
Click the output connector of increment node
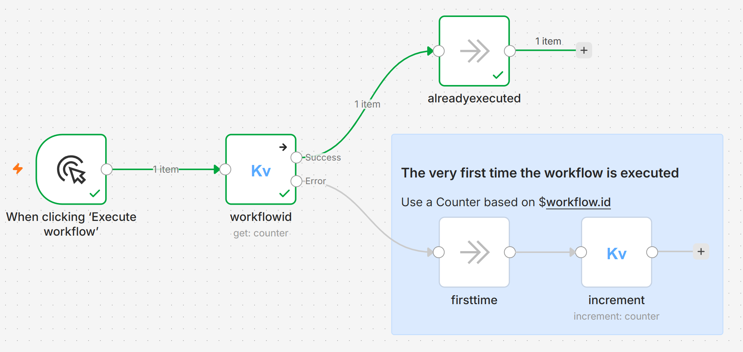coord(652,252)
